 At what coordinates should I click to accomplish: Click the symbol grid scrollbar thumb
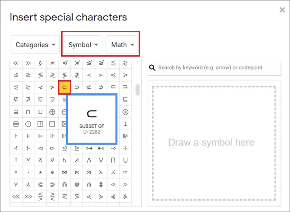[137, 90]
